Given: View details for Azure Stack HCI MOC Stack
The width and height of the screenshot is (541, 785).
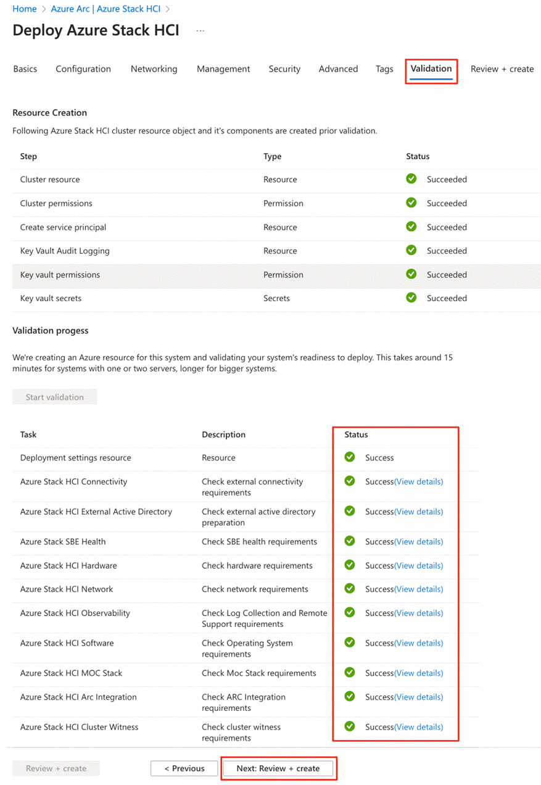Looking at the screenshot, I should [x=419, y=673].
